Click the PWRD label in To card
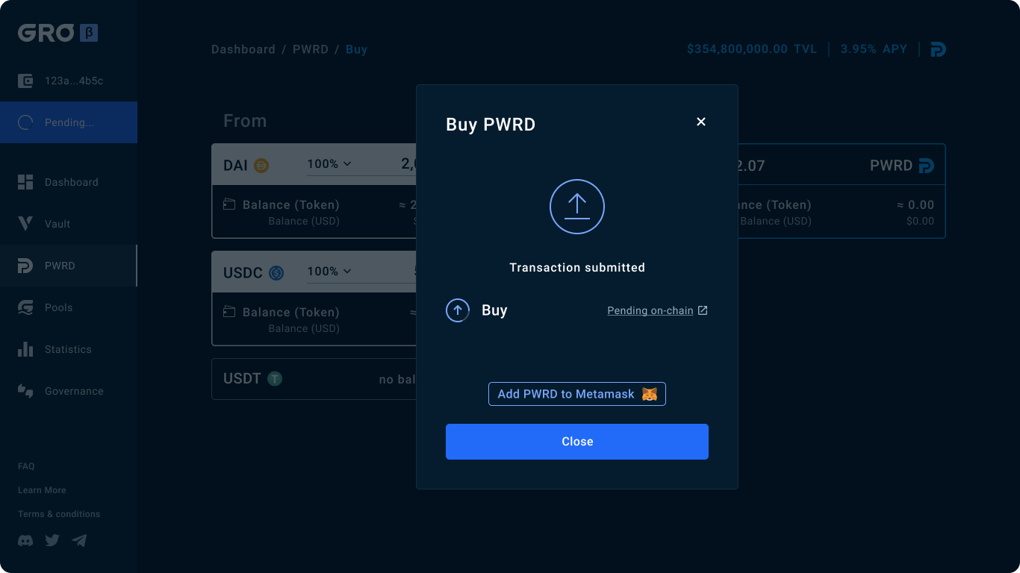This screenshot has width=1020, height=573. 891,166
